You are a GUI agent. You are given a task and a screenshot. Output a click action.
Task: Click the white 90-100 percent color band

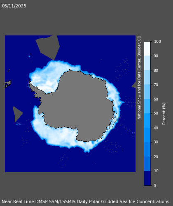click(x=147, y=49)
